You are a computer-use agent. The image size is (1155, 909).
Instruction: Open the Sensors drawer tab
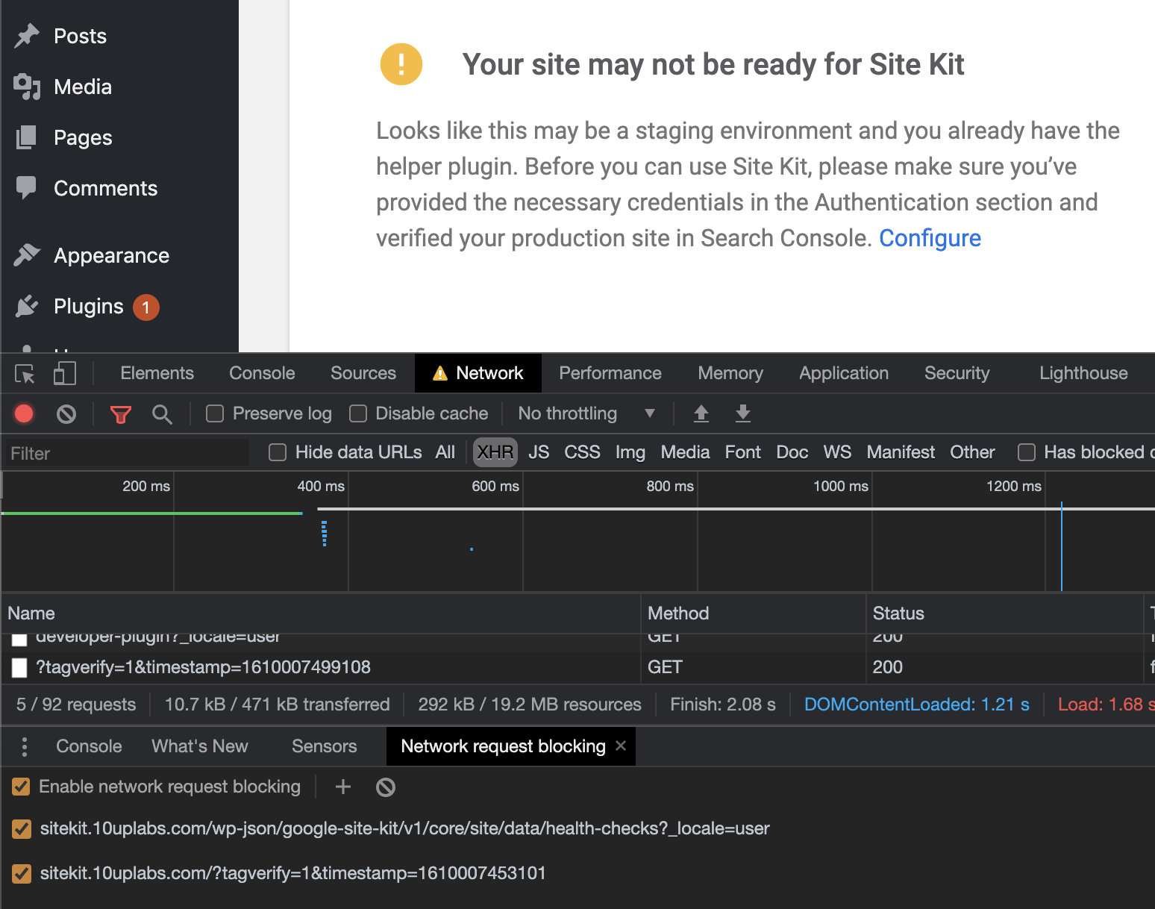pyautogui.click(x=325, y=746)
